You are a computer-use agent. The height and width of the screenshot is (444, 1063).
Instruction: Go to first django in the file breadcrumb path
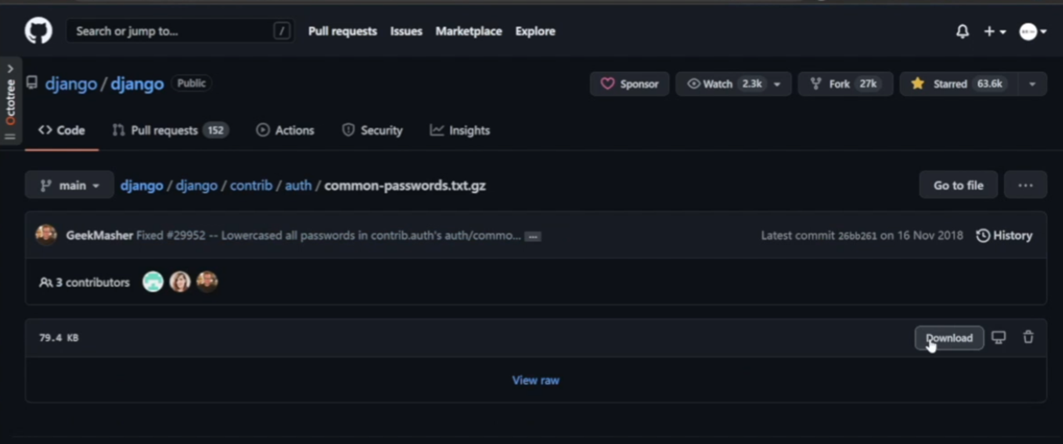coord(142,185)
